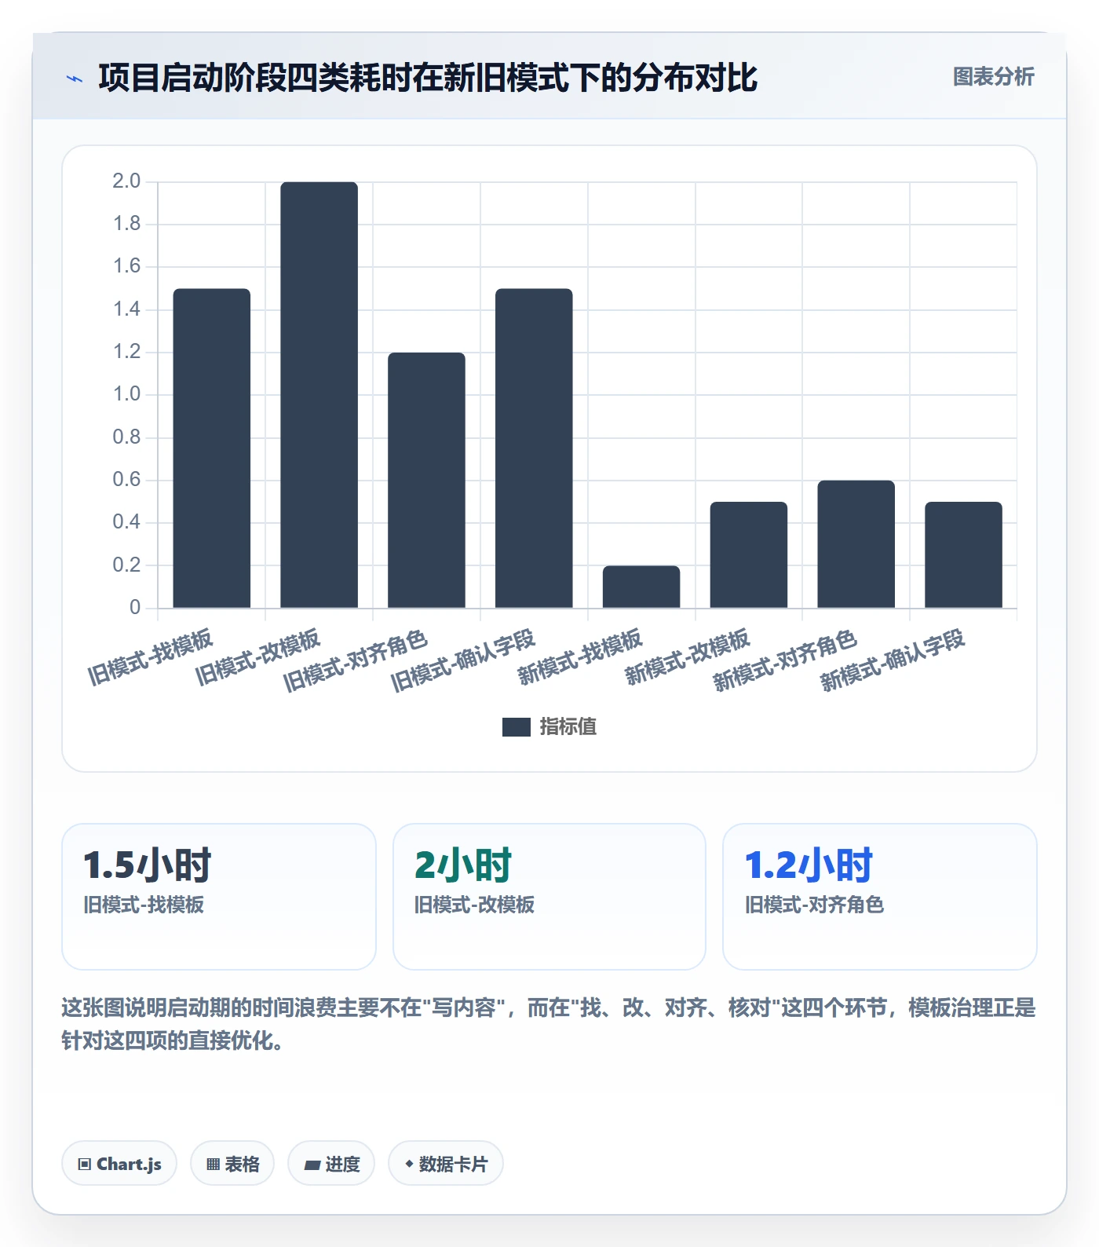1099x1247 pixels.
Task: Select the 新模式-改模板 bar
Action: pyautogui.click(x=749, y=555)
